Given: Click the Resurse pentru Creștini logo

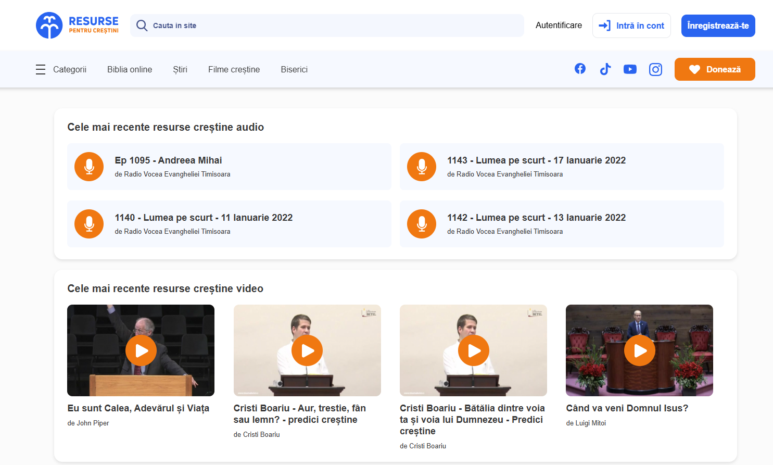Looking at the screenshot, I should point(77,26).
